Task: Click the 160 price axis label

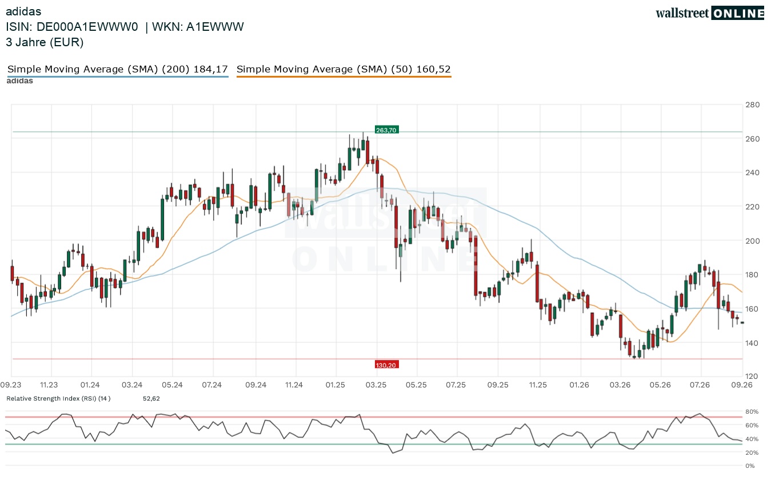Action: 752,309
